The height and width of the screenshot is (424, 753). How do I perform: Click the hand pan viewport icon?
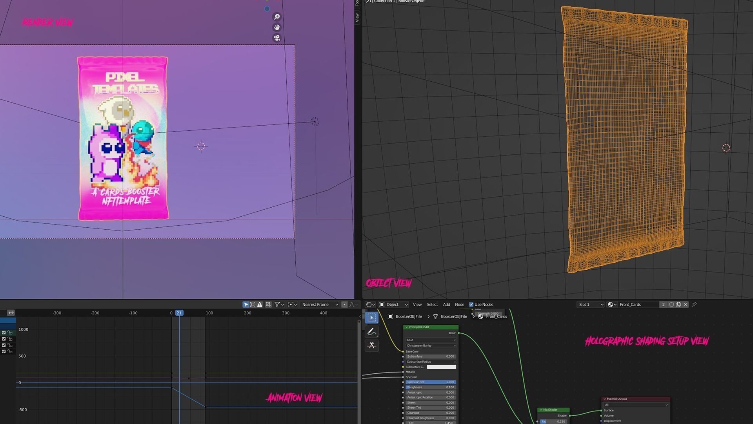click(x=277, y=27)
